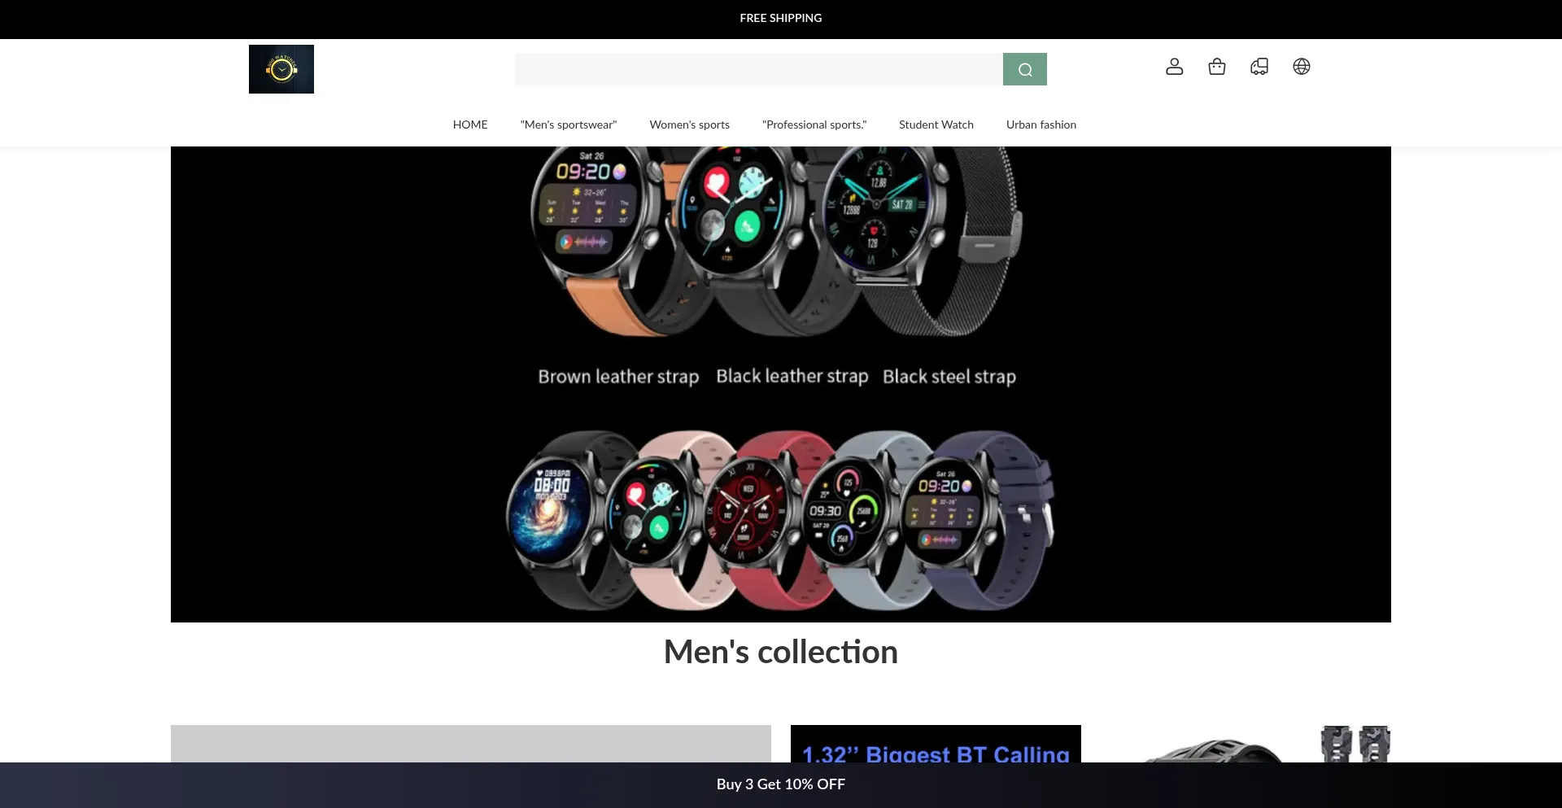
Task: Select the HOME navigation tab
Action: coord(469,124)
